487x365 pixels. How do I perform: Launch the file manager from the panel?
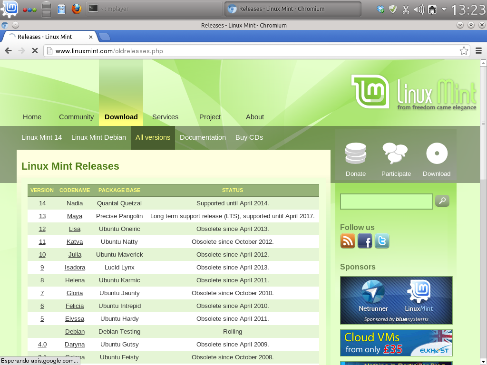61,9
